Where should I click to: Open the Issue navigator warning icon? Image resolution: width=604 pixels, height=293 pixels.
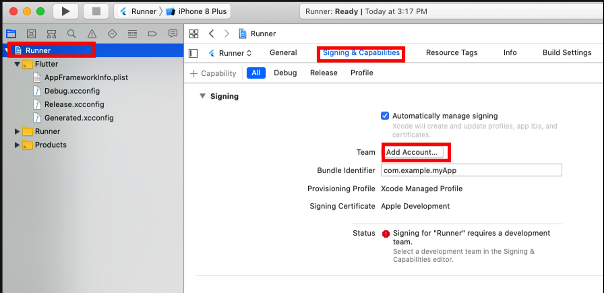(x=92, y=34)
